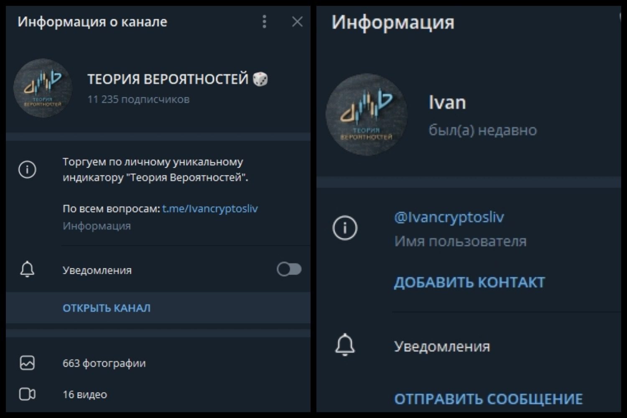627x418 pixels.
Task: Follow the t.me/Ivancryptosliv link
Action: pos(210,209)
